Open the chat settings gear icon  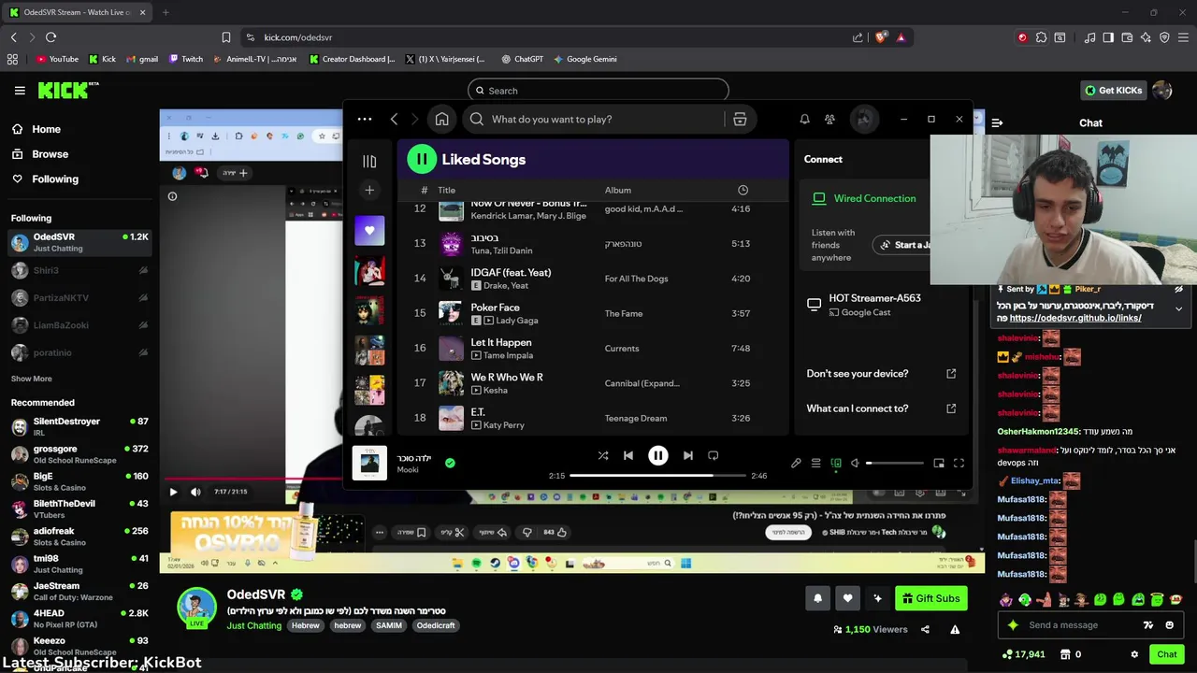point(1134,654)
